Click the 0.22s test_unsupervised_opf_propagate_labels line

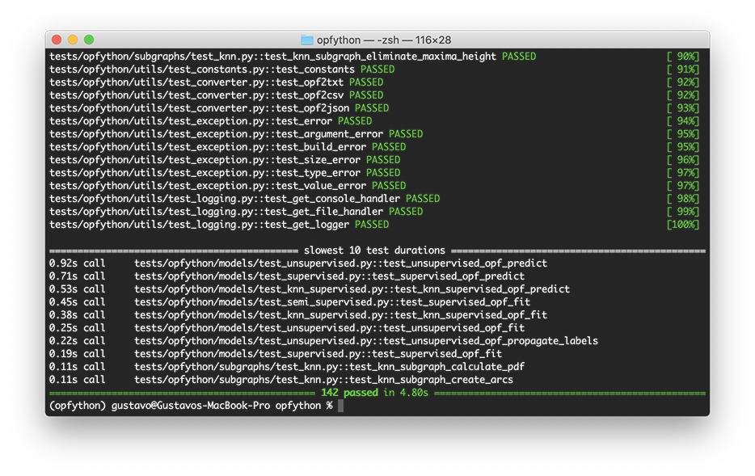coord(323,341)
